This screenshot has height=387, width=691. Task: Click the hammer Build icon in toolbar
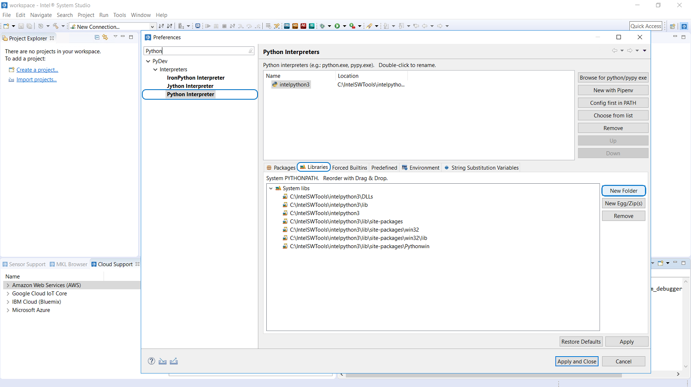(56, 26)
